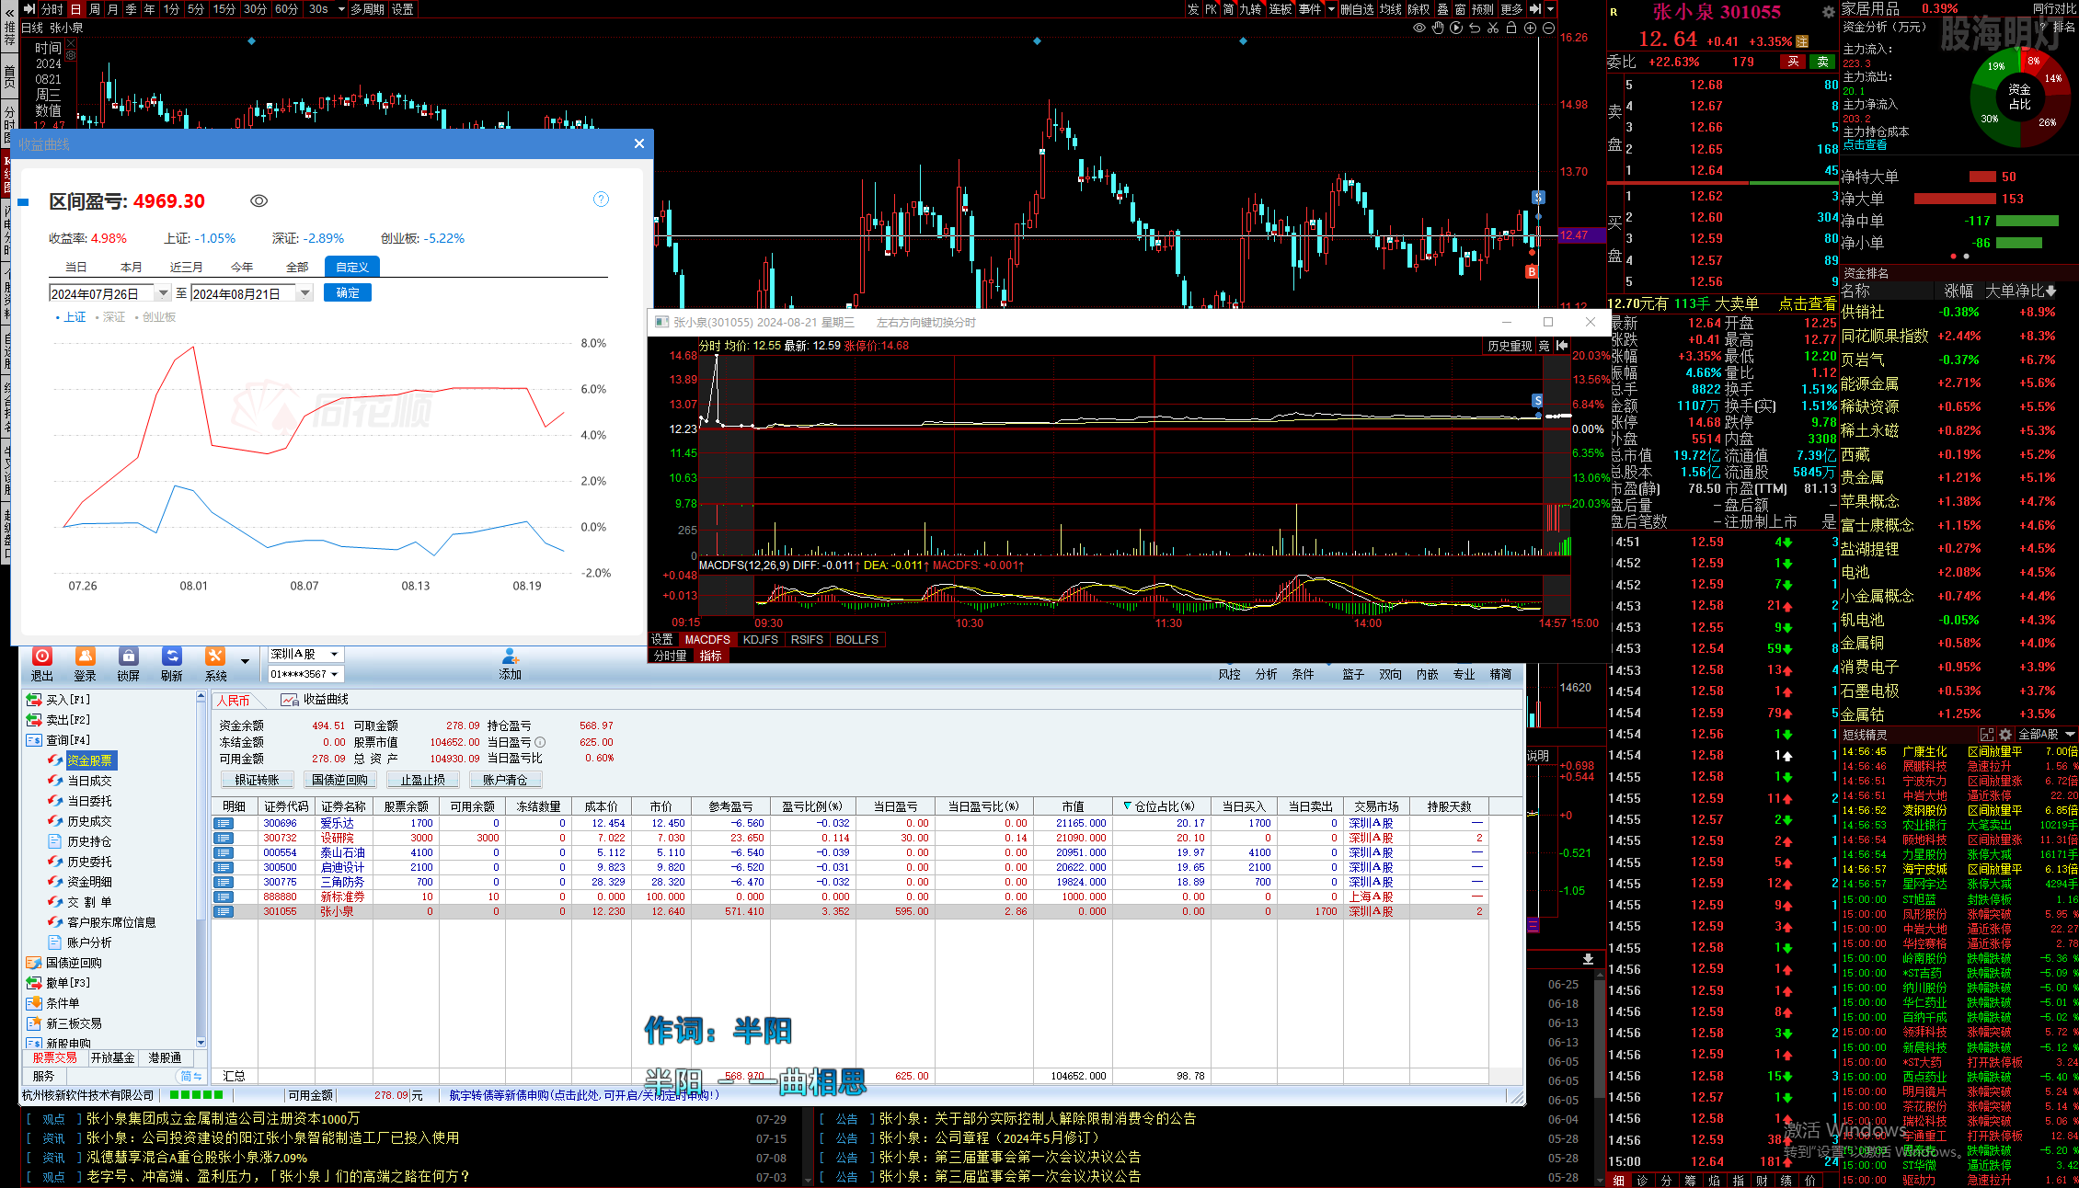Screen dimensions: 2079x1188
Task: Click the blue 刷新 refresh icon
Action: click(x=172, y=657)
